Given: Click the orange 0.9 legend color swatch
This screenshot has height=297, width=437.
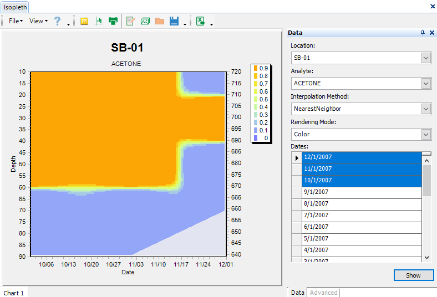Looking at the screenshot, I should (x=256, y=68).
